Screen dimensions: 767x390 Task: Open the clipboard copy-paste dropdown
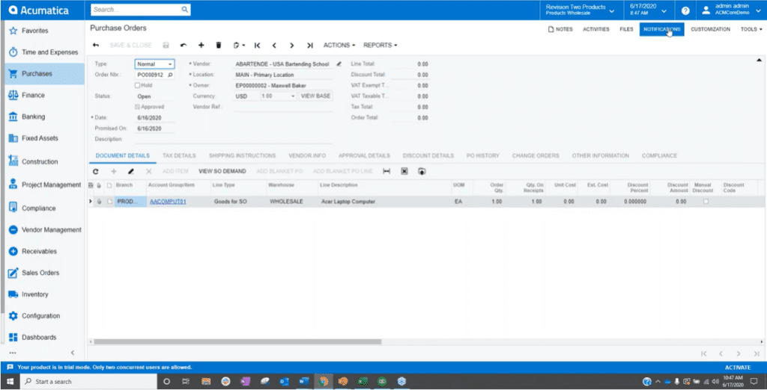[239, 46]
